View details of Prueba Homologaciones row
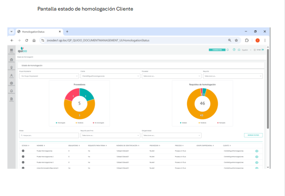The width and height of the screenshot is (285, 196). [x=257, y=151]
